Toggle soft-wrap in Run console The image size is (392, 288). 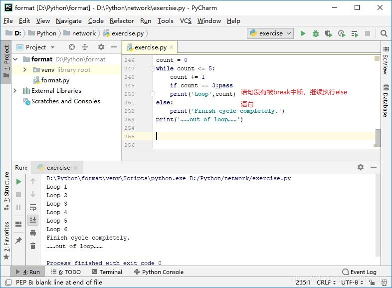(33, 207)
